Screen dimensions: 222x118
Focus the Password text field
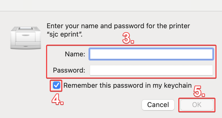(x=151, y=70)
